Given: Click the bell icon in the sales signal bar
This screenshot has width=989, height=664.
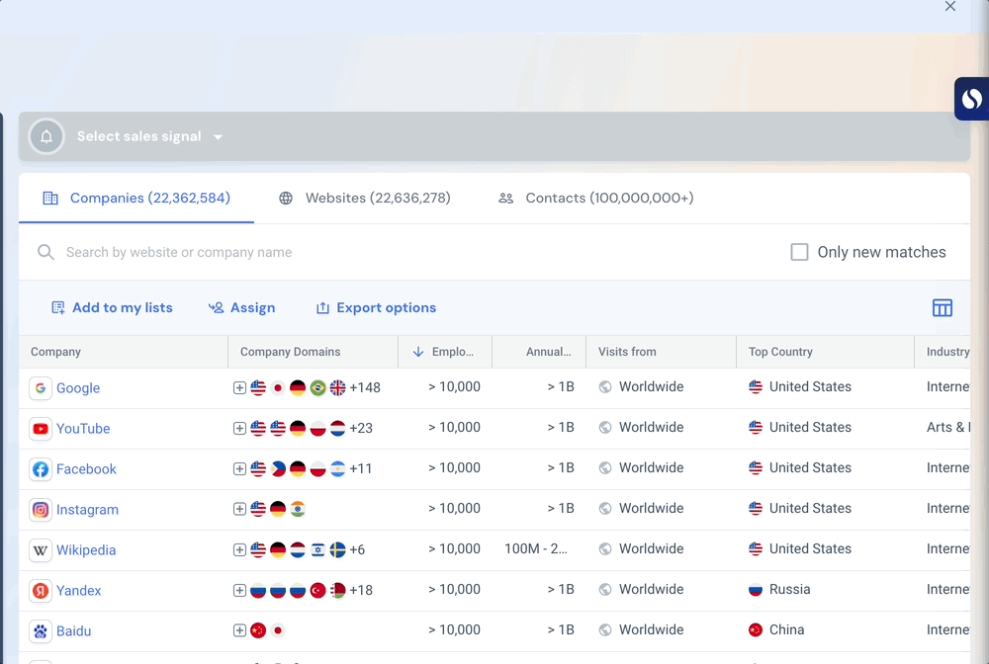Looking at the screenshot, I should (x=45, y=135).
